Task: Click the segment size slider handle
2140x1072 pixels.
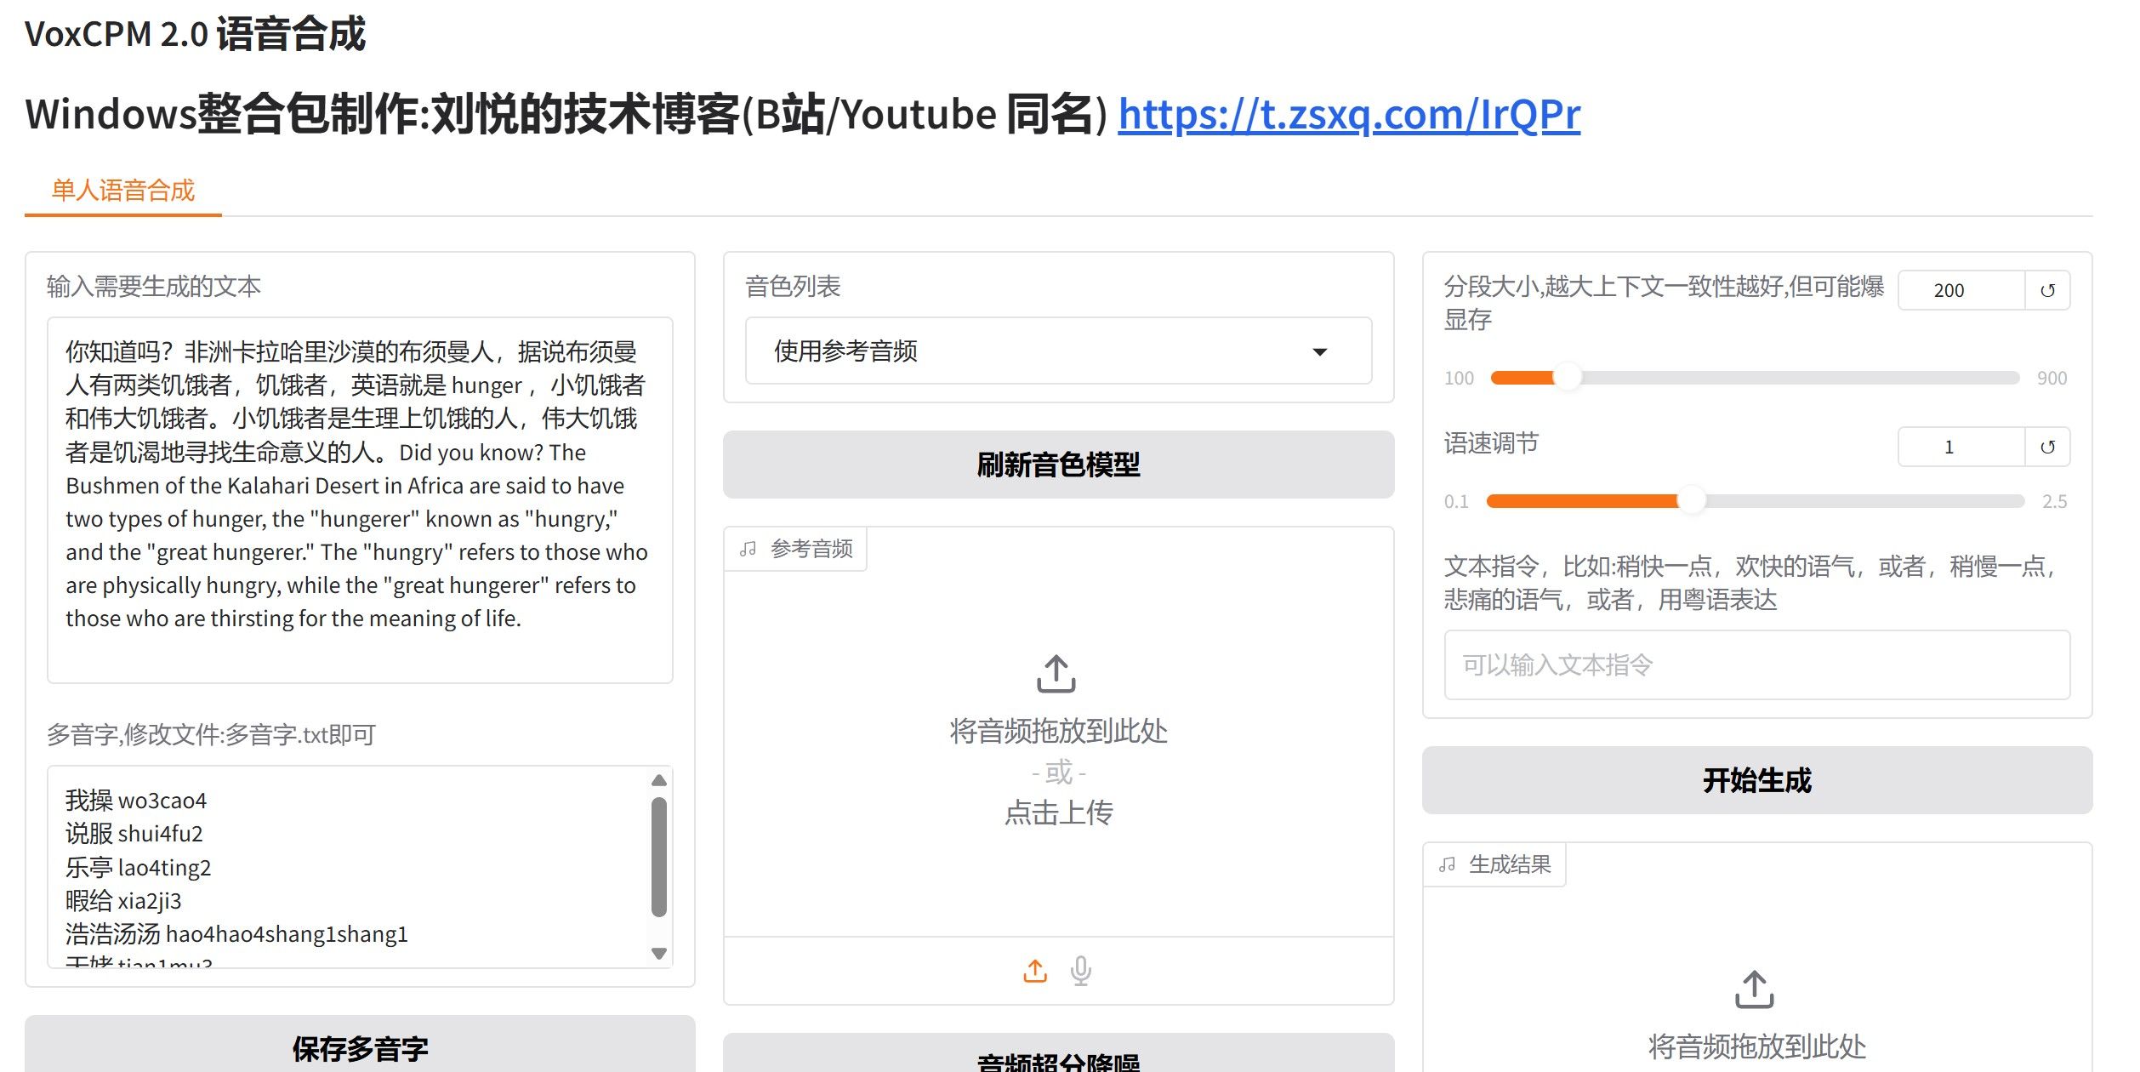Action: 1567,378
